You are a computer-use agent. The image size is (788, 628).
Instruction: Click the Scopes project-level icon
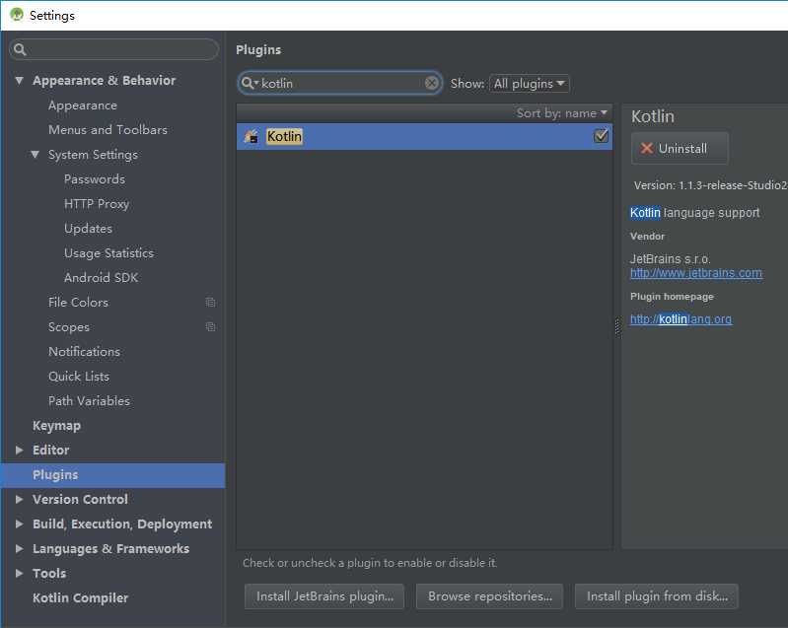coord(211,327)
